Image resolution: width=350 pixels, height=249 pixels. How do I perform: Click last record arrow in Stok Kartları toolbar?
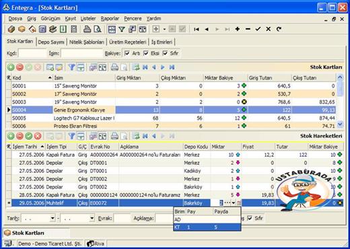pos(172,67)
